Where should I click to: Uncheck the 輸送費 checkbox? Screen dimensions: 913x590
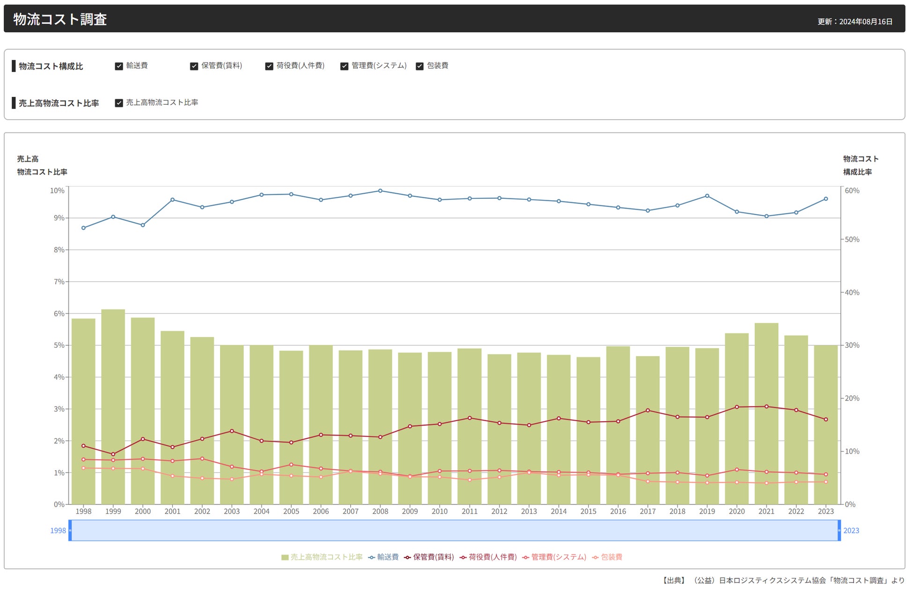(x=119, y=66)
